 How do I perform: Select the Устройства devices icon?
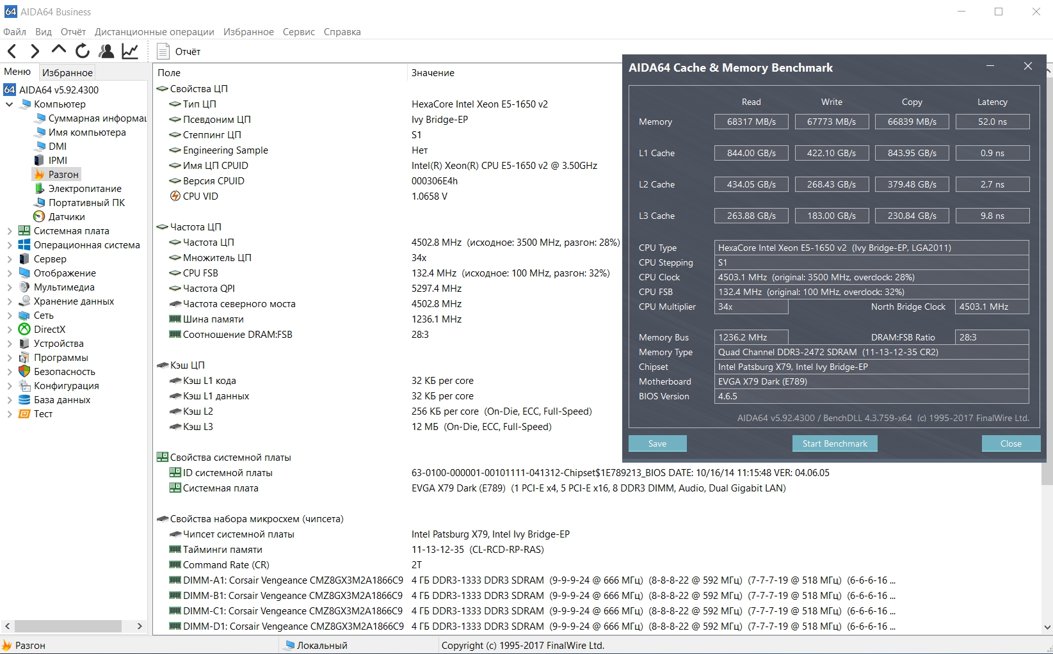coord(24,343)
